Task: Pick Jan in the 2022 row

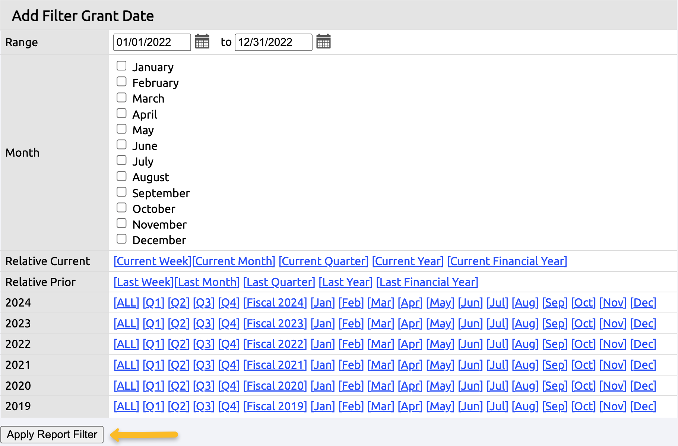Action: click(323, 344)
